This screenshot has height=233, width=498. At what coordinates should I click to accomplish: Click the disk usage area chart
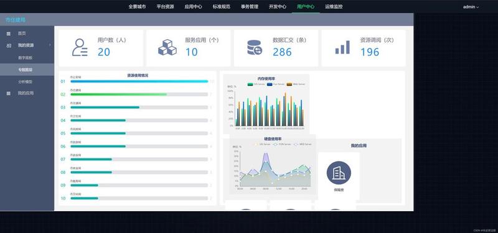(275, 170)
